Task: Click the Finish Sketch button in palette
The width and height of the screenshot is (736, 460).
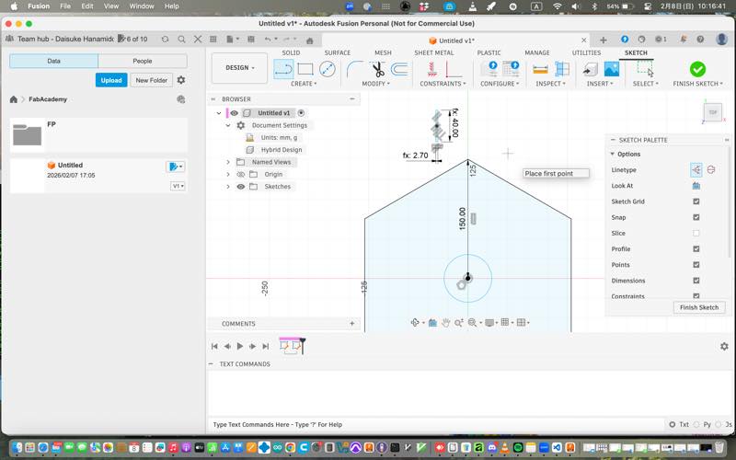Action: 699,307
